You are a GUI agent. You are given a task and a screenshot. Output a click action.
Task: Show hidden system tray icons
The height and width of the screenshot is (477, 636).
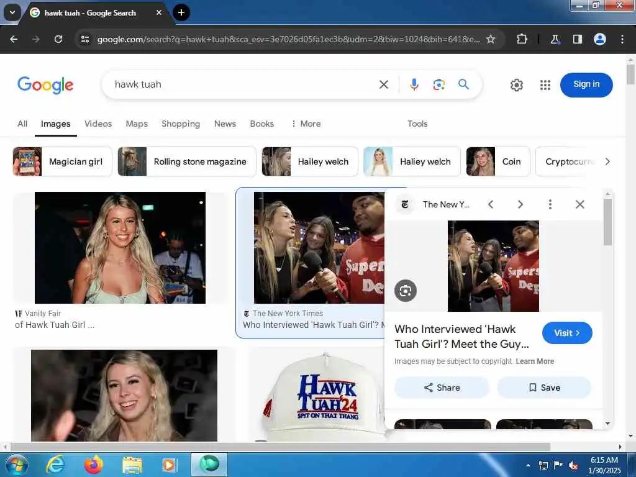pos(528,465)
